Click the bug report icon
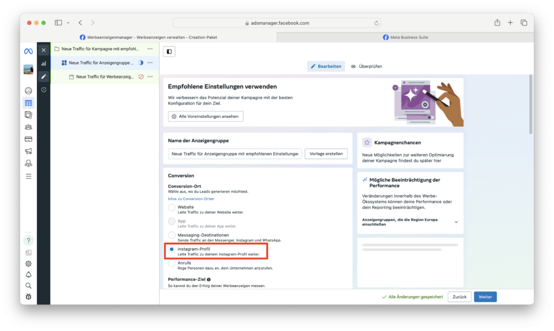Viewport: 554px width, 331px height. point(28,297)
